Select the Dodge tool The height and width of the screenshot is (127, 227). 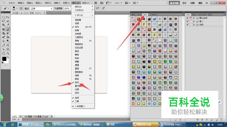(x=8, y=41)
